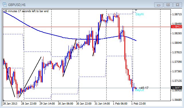This screenshot has height=108, width=184.
Task: Click the 1.57590 price scale value
Action: [177, 62]
